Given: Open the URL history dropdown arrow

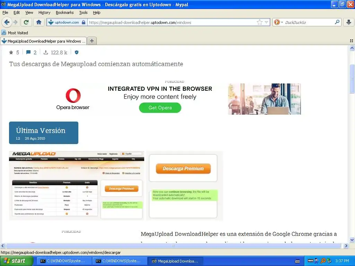Looking at the screenshot, I should click(267, 22).
